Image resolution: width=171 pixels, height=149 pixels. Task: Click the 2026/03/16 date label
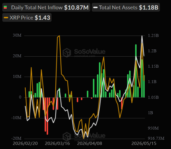click(57, 143)
